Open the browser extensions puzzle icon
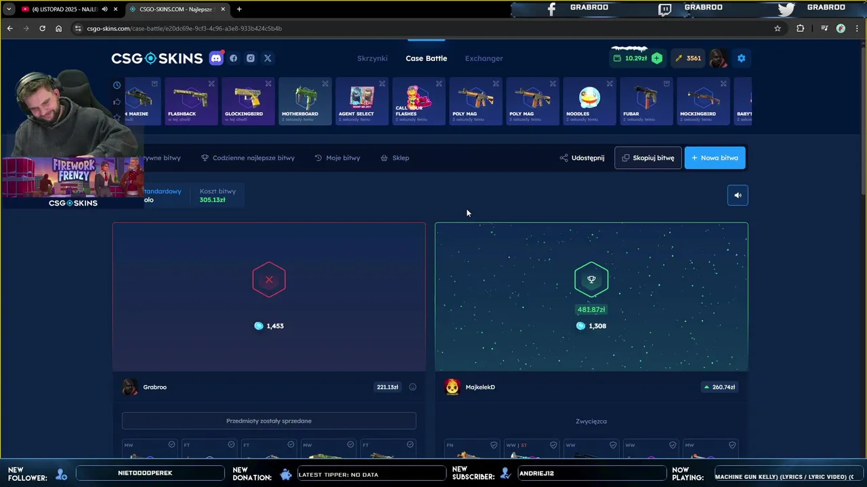This screenshot has width=867, height=487. coord(800,28)
